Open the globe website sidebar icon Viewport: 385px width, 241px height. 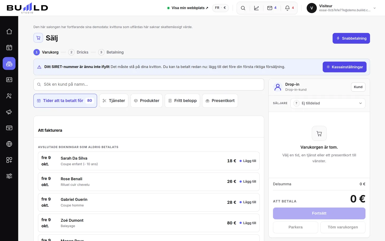coord(9,144)
